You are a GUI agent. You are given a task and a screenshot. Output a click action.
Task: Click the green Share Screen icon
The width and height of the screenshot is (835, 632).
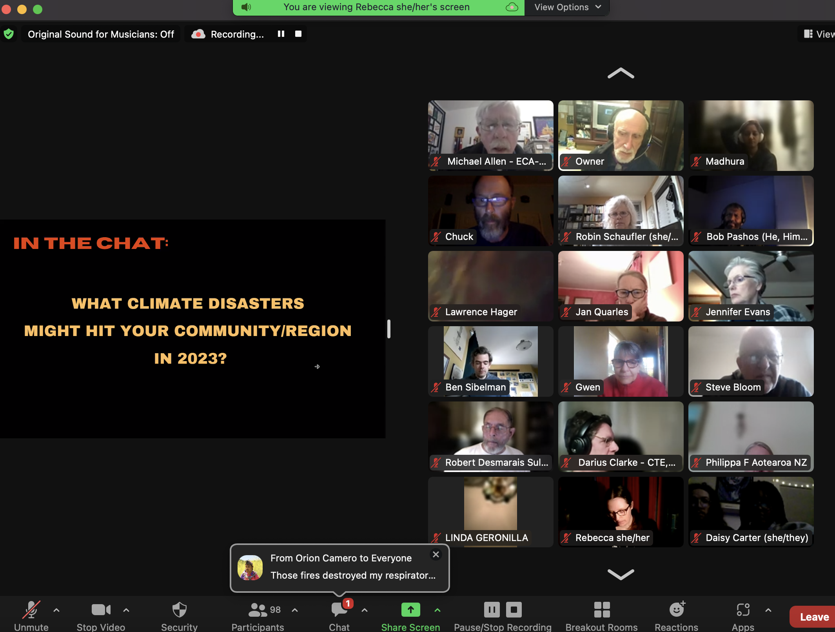411,610
